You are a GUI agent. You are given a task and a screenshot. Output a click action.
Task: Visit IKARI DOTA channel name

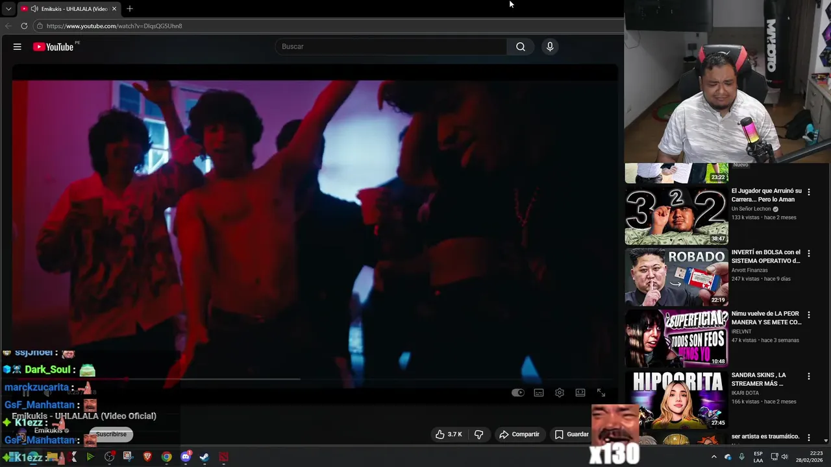pos(745,393)
